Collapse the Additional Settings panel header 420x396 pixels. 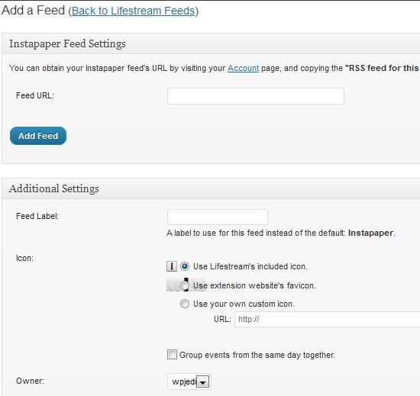point(211,188)
